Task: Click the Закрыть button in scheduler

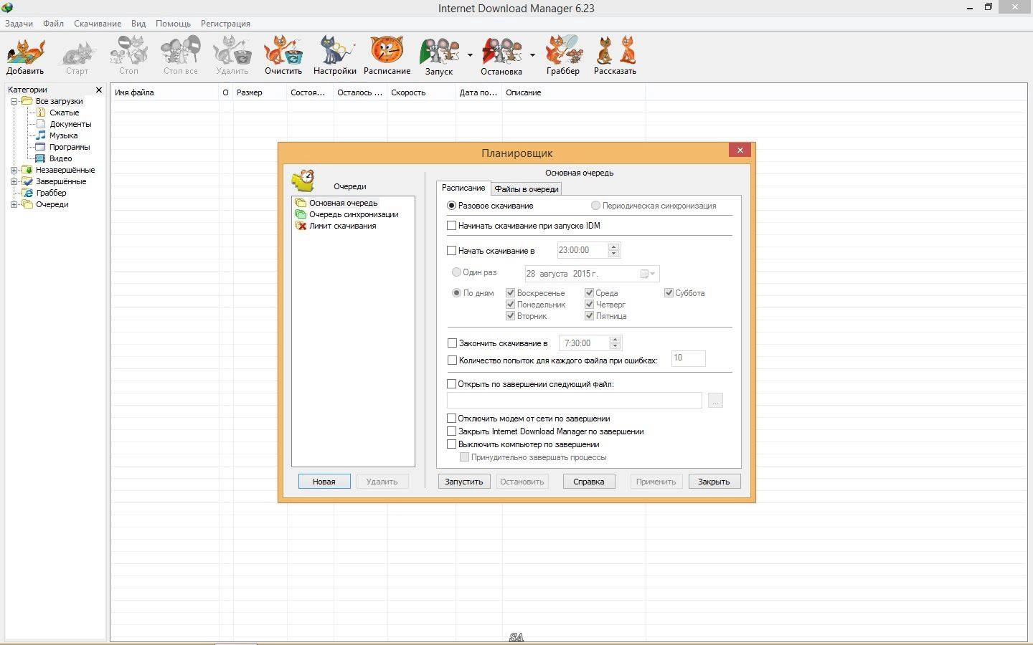Action: [714, 482]
